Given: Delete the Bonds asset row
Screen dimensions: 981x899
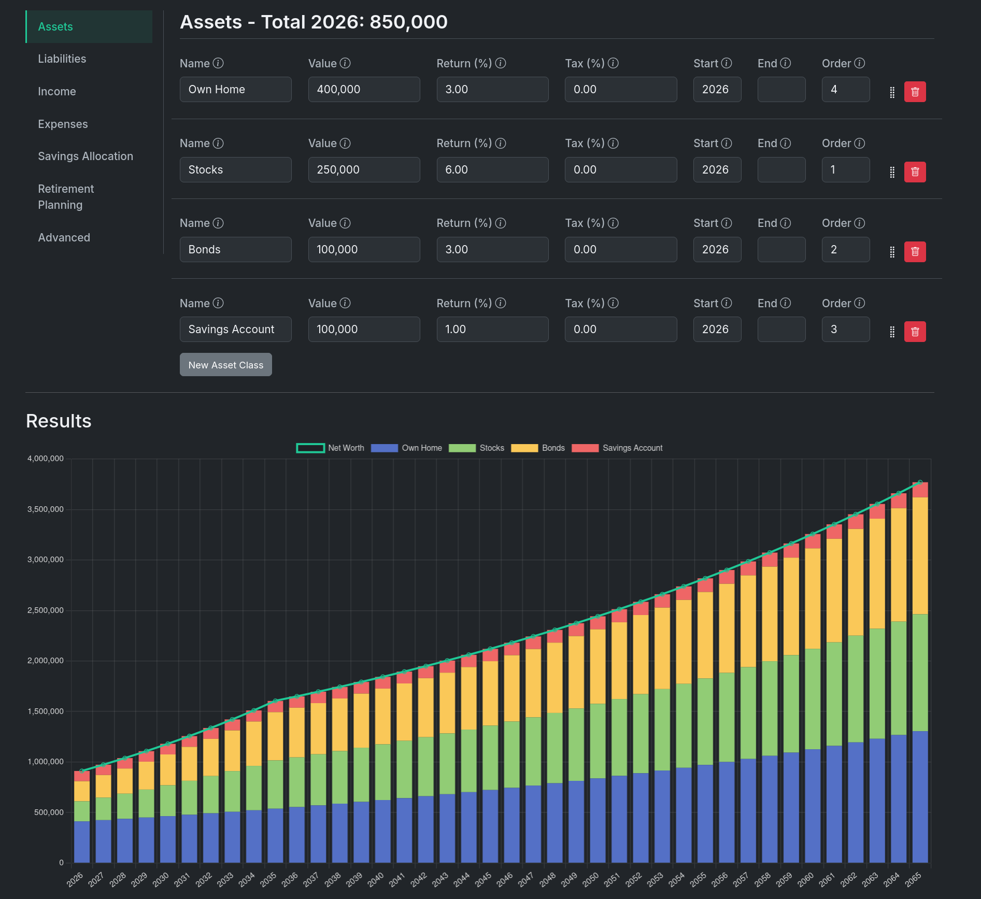Looking at the screenshot, I should [915, 252].
